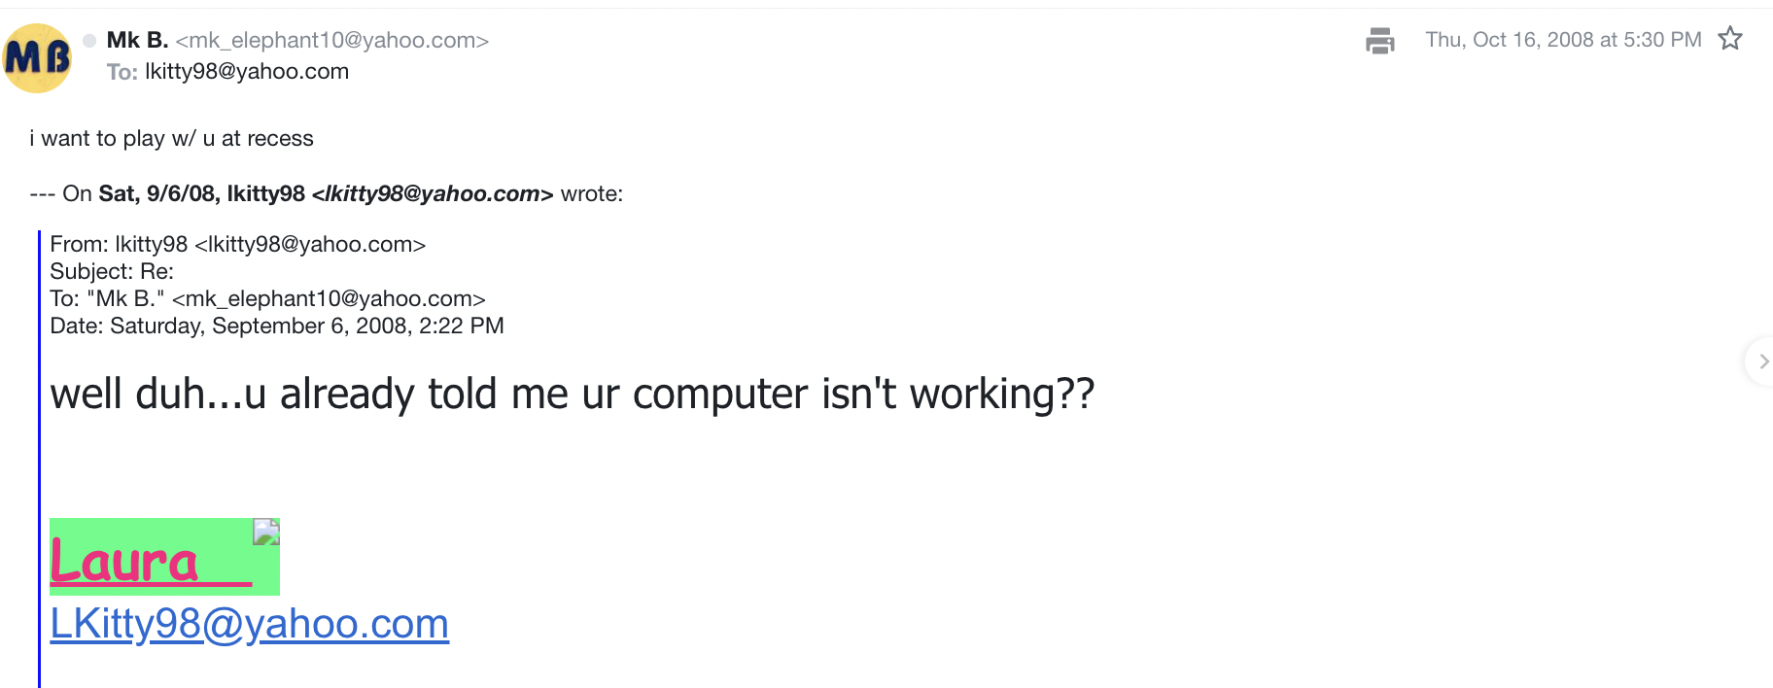Viewport: 1773px width, 688px height.
Task: Click the LKitty98@yahoo.com signature link
Action: 249,624
